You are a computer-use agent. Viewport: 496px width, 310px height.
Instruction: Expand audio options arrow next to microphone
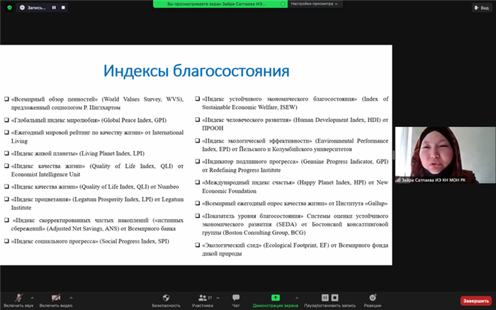[x=33, y=297]
